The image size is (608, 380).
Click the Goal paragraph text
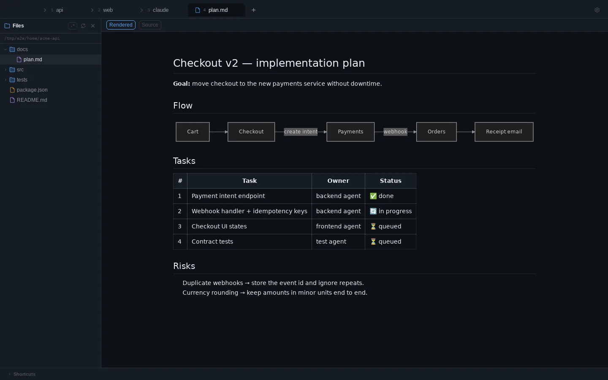pos(277,84)
